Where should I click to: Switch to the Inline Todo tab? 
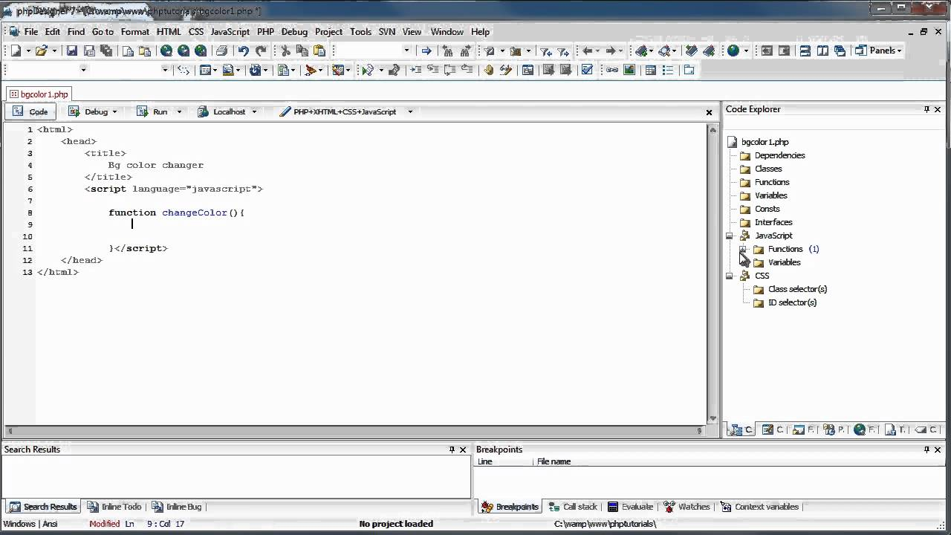[x=114, y=507]
